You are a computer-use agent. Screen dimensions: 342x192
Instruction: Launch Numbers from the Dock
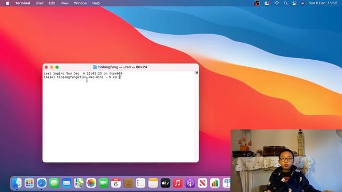215,183
